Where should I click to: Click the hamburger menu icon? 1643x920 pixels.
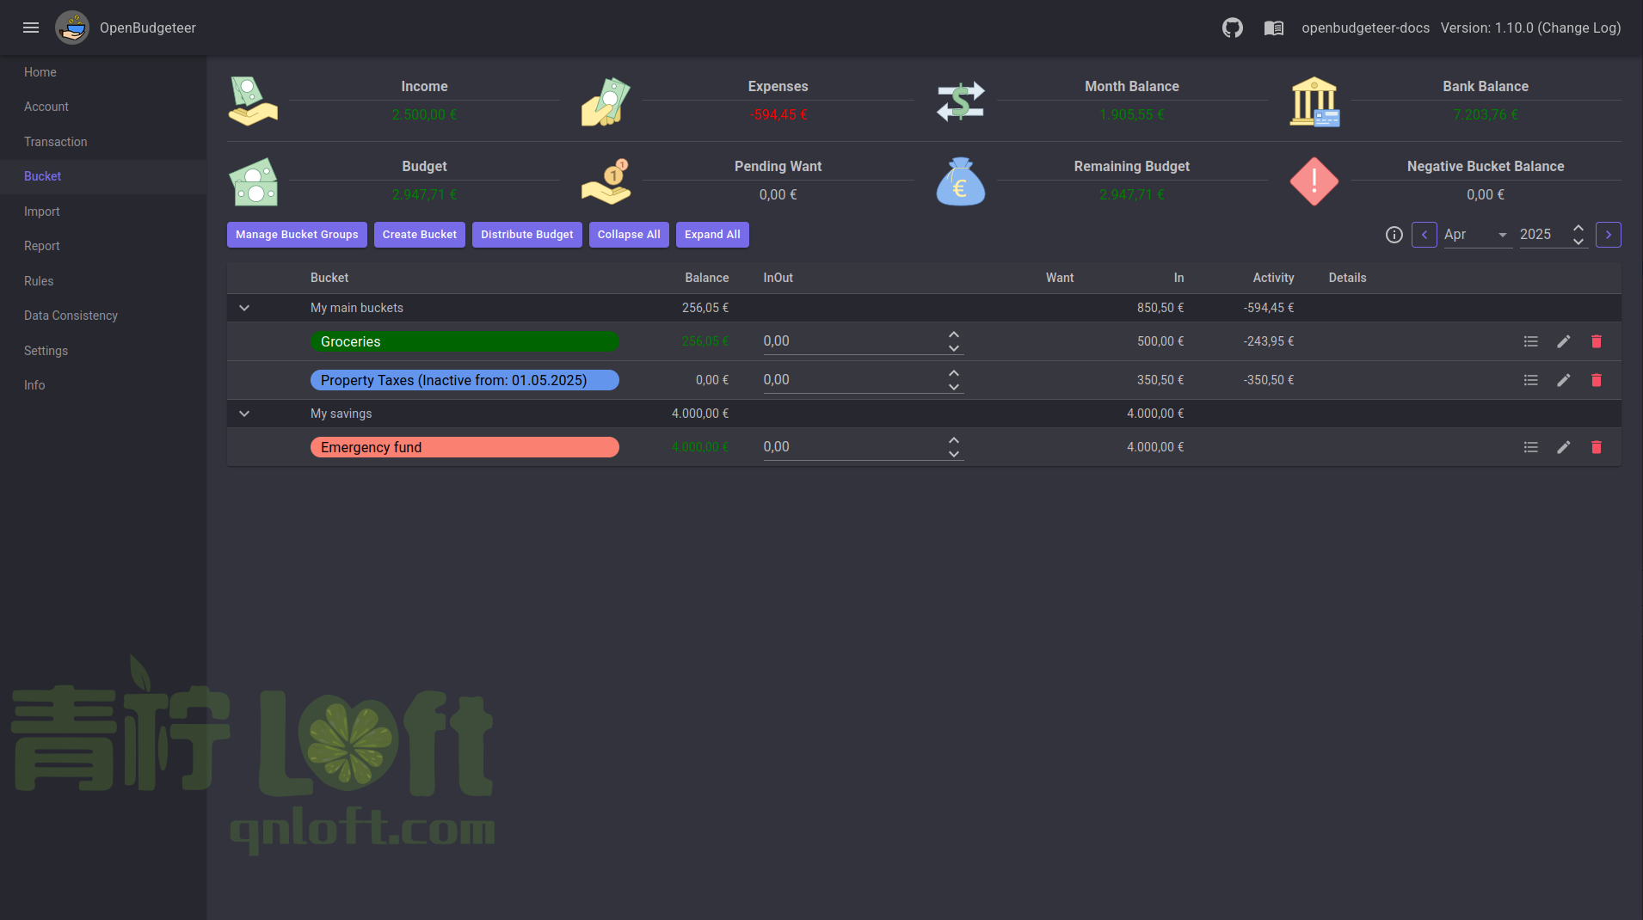click(31, 28)
